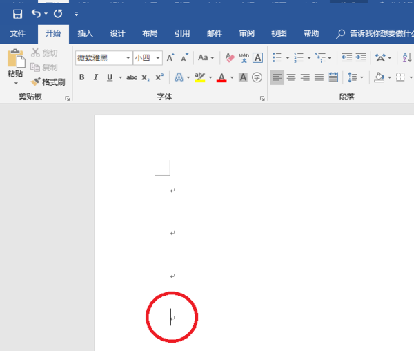Open the 字体 dialog launcher
414x351 pixels.
[262, 98]
